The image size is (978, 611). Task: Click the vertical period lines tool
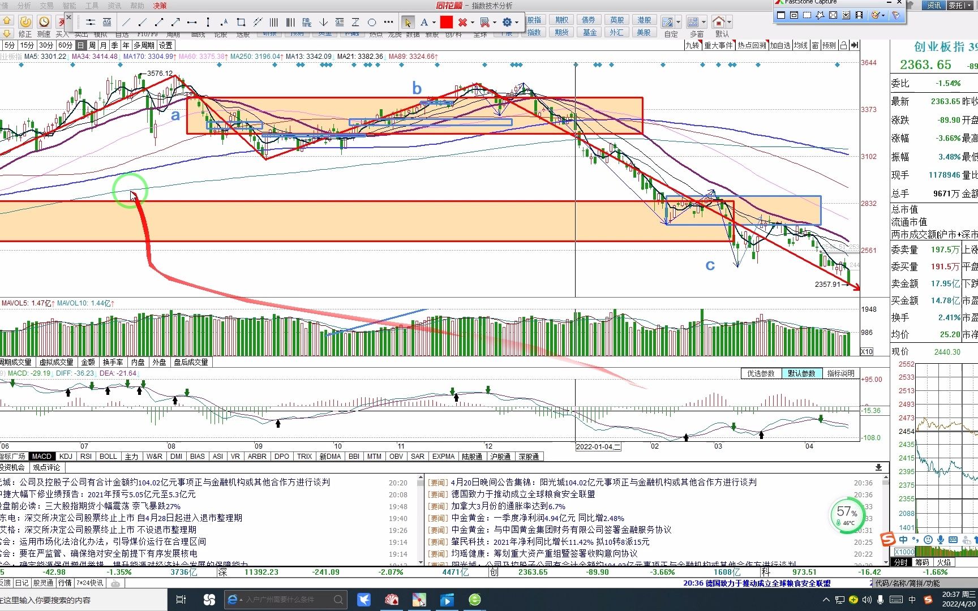[x=274, y=23]
